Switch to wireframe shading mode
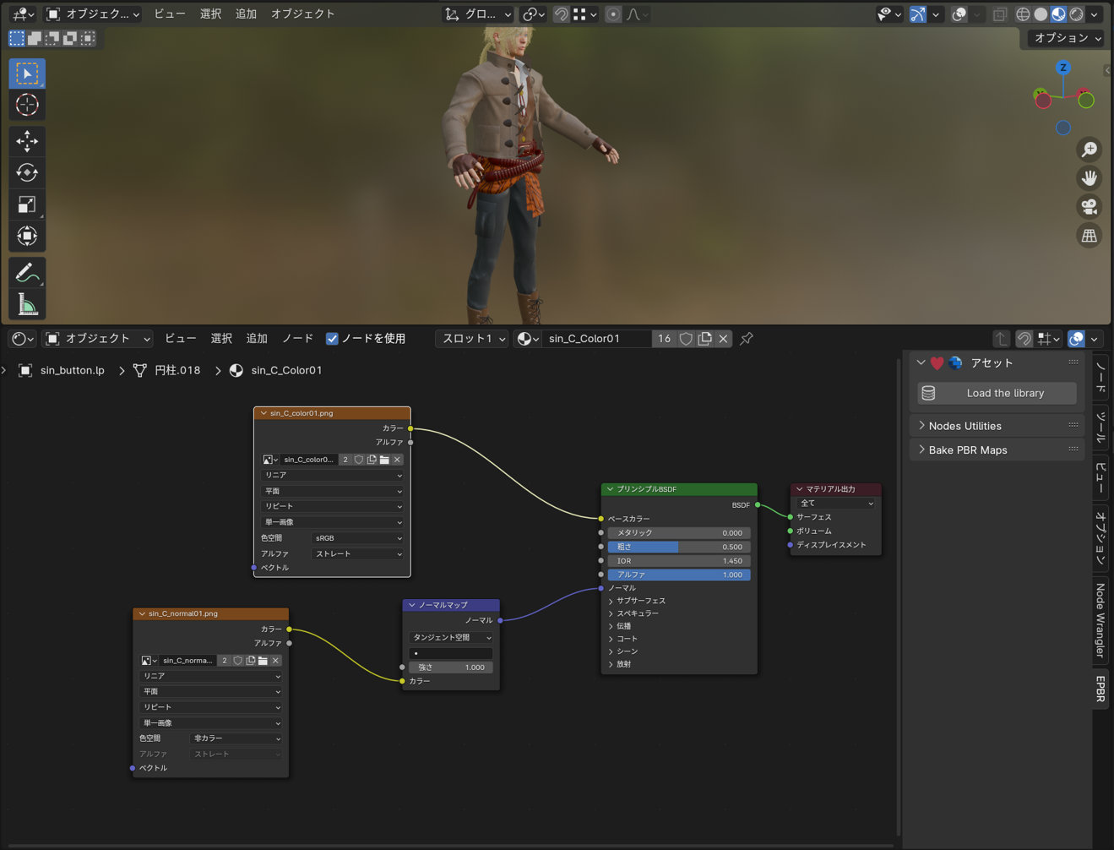 point(1023,14)
